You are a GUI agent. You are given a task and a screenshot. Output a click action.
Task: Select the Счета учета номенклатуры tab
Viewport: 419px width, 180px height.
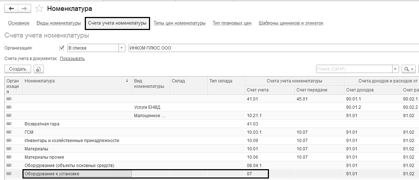tap(117, 23)
